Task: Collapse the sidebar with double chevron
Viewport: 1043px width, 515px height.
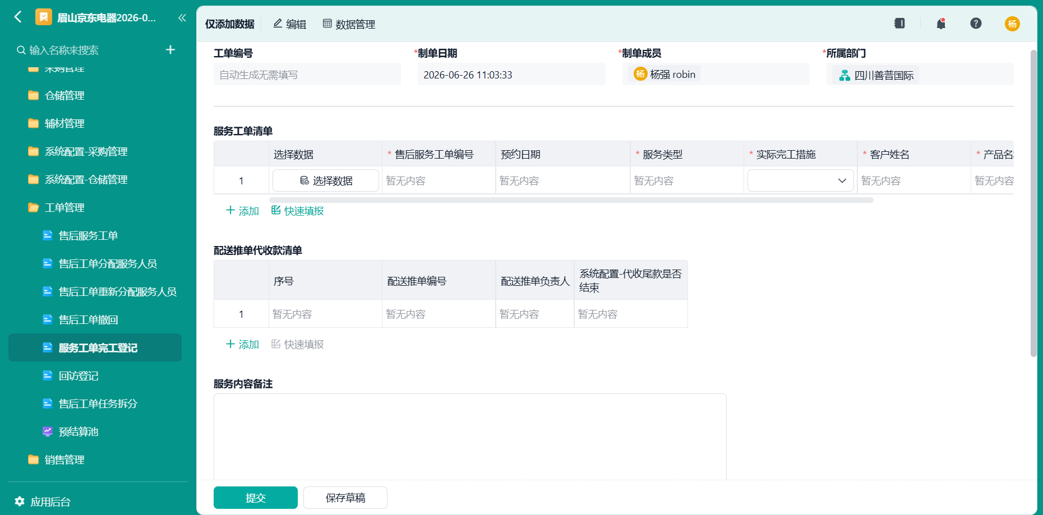Action: (182, 18)
